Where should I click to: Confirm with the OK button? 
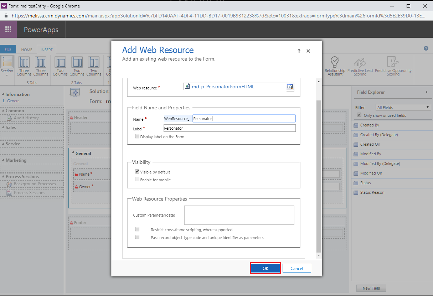click(x=266, y=268)
